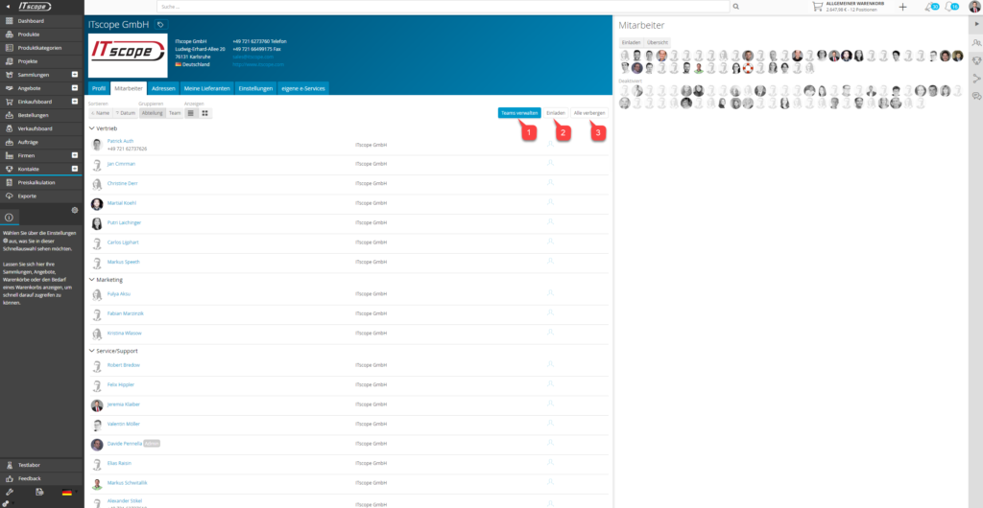The height and width of the screenshot is (508, 983).
Task: Switch to the Adressen tab
Action: pyautogui.click(x=163, y=89)
